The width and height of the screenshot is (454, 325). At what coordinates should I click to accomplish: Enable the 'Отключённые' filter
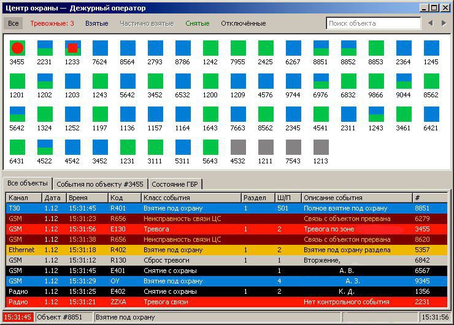pos(243,23)
